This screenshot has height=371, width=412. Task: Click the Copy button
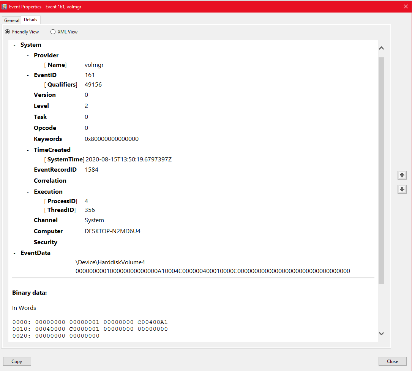click(17, 361)
